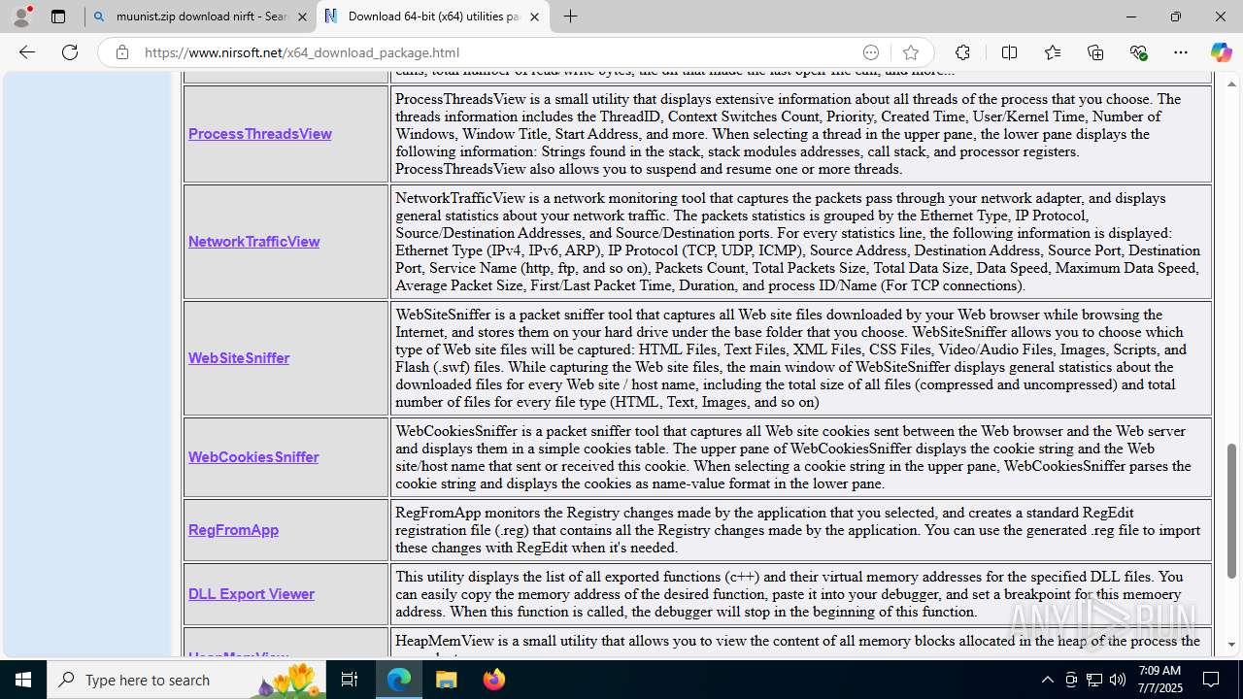The width and height of the screenshot is (1243, 699).
Task: Open the Favorites list icon
Action: (1052, 52)
